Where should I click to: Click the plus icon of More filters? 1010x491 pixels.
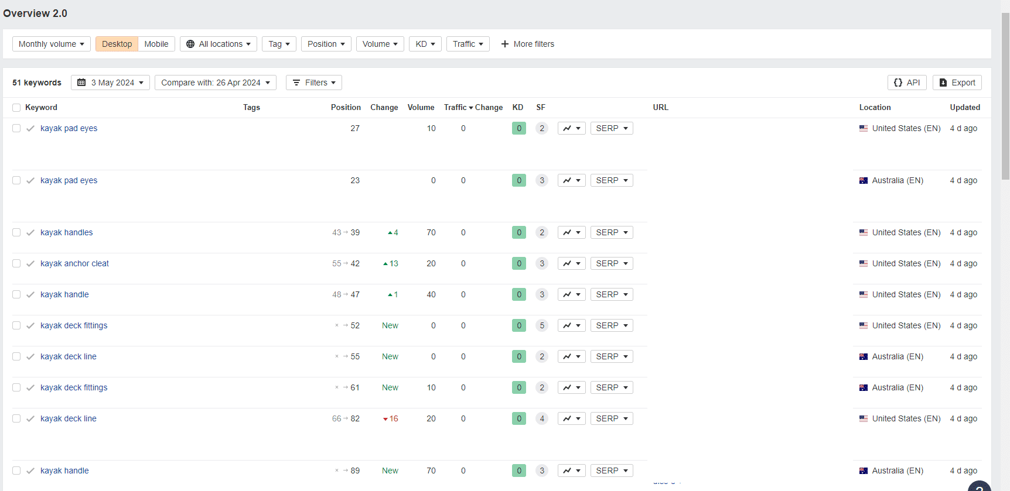pyautogui.click(x=505, y=44)
